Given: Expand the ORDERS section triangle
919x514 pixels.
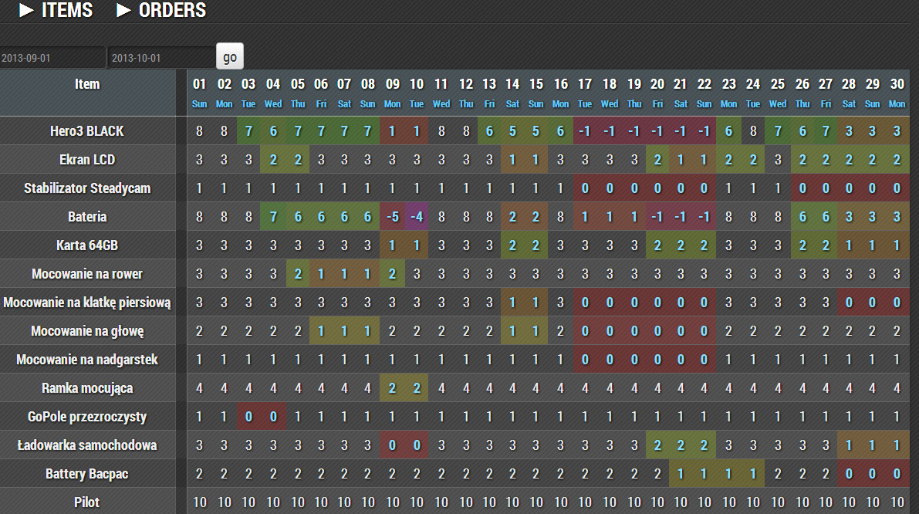Looking at the screenshot, I should point(123,11).
